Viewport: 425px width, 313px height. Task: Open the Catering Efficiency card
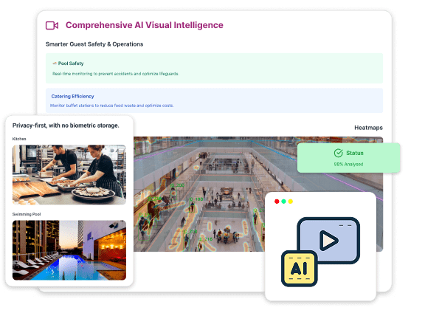[x=214, y=100]
